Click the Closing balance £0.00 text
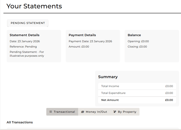The height and width of the screenshot is (130, 181). pyautogui.click(x=137, y=47)
